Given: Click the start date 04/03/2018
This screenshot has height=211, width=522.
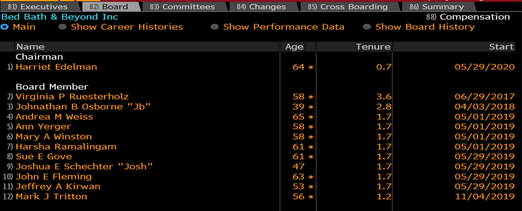Looking at the screenshot, I should (485, 107).
